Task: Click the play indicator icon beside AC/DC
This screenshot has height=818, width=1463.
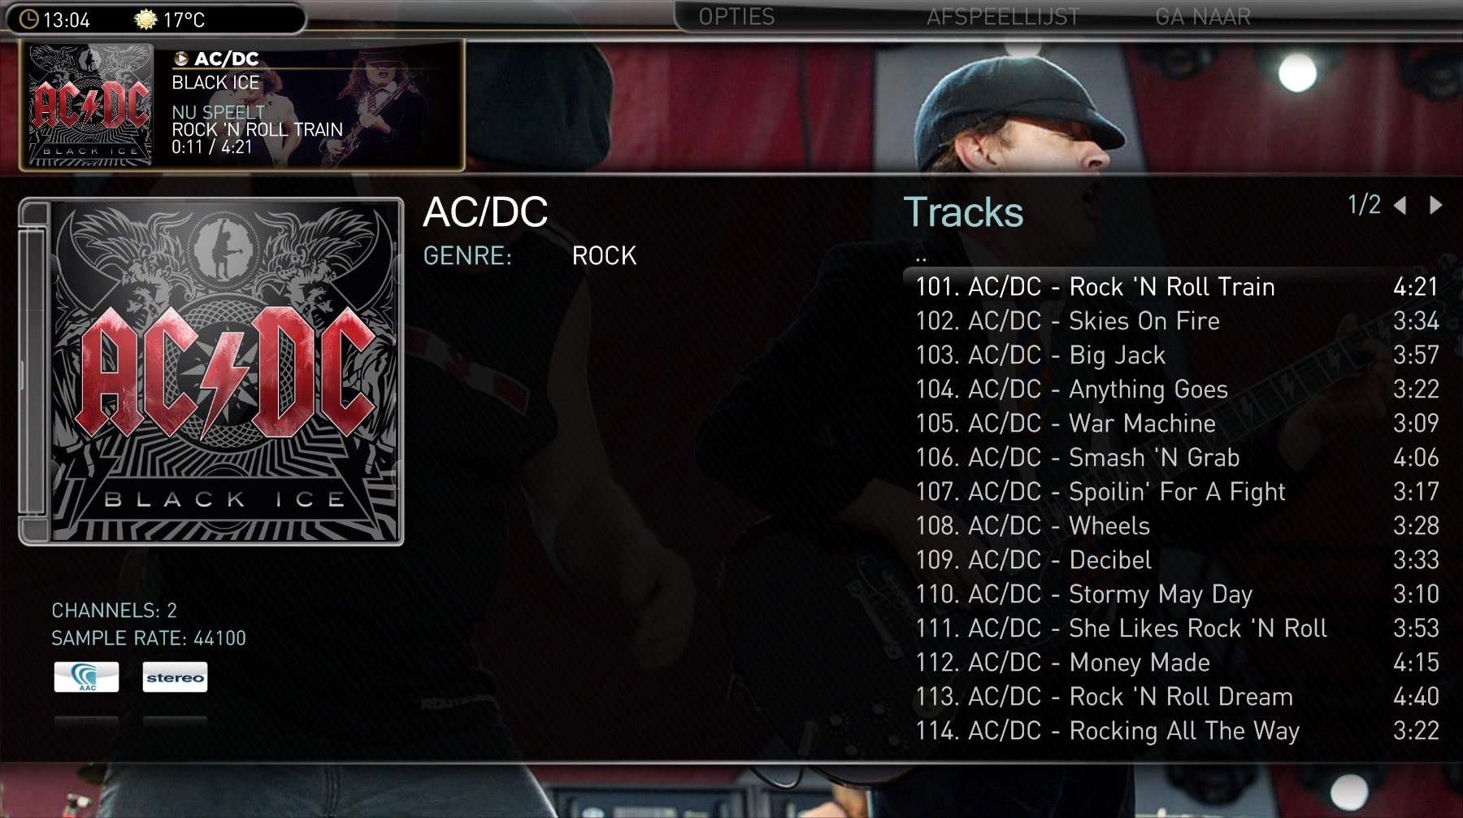Action: [x=181, y=59]
